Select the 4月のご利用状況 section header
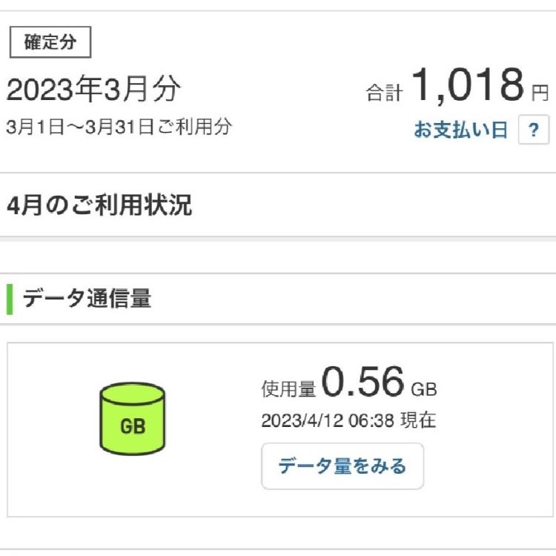Image resolution: width=556 pixels, height=556 pixels. 99,205
